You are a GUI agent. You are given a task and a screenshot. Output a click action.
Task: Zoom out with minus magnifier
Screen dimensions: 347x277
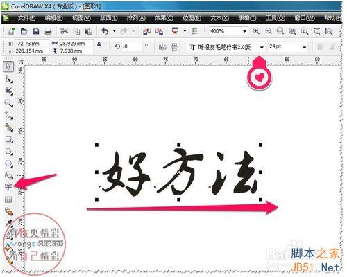tap(269, 31)
